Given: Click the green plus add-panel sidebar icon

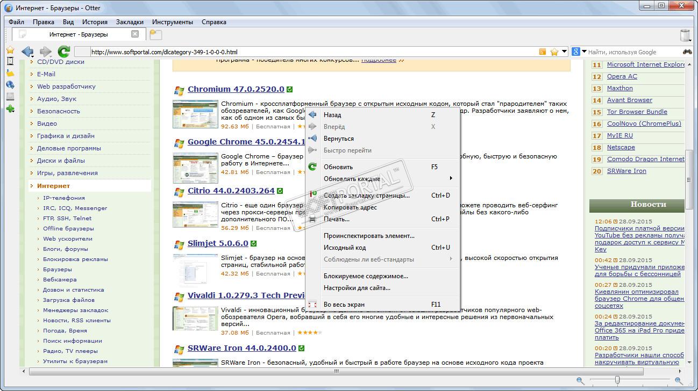Looking at the screenshot, I should pyautogui.click(x=10, y=109).
